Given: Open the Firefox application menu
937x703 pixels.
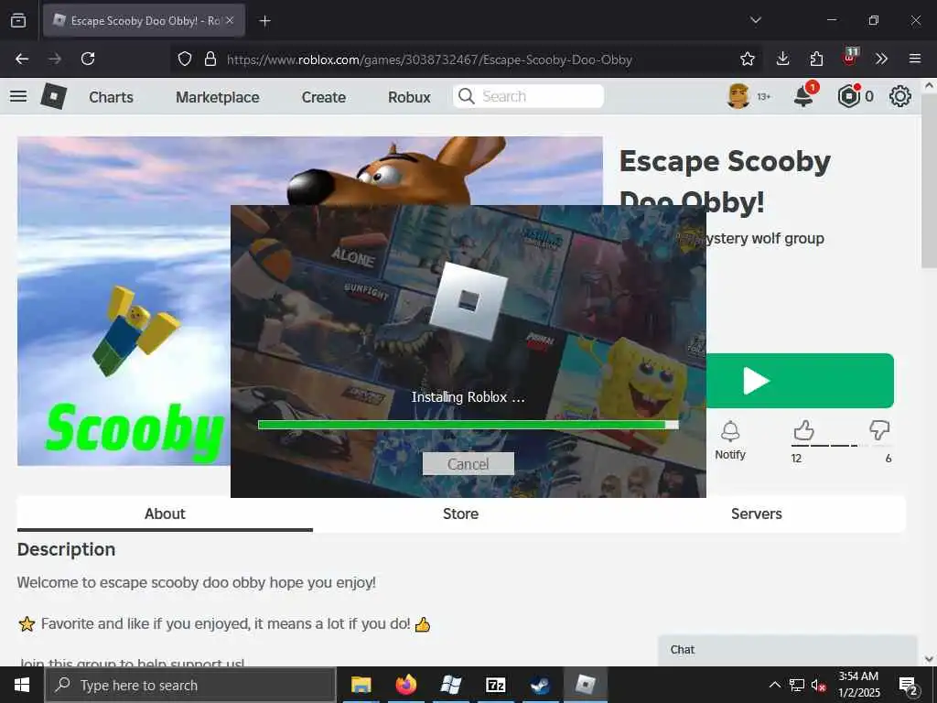Looking at the screenshot, I should point(915,59).
